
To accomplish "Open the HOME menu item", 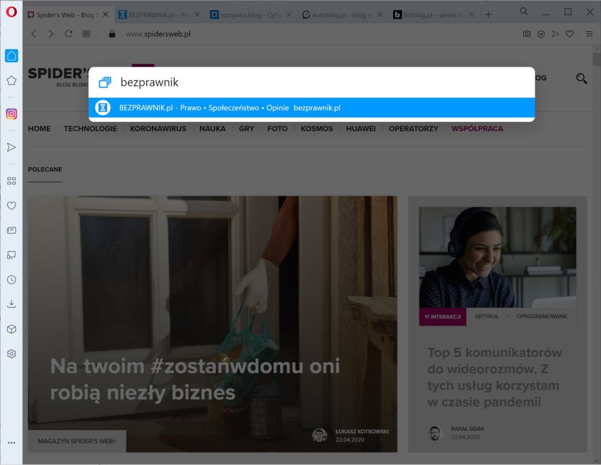I will [39, 129].
